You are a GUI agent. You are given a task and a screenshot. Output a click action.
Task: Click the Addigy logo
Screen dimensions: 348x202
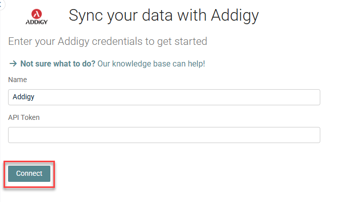pos(37,16)
